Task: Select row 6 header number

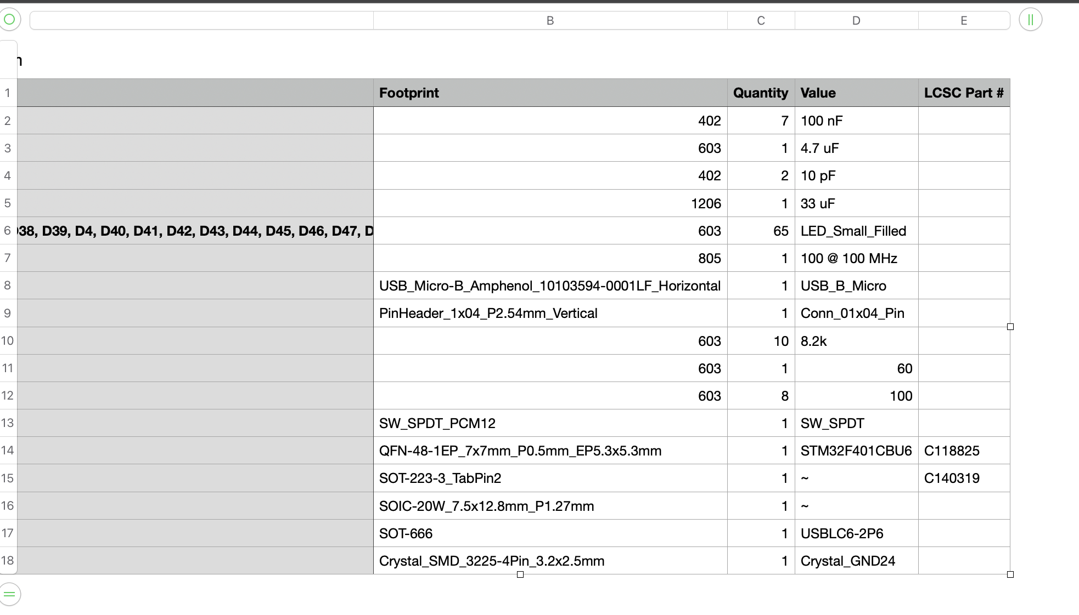Action: pyautogui.click(x=8, y=231)
